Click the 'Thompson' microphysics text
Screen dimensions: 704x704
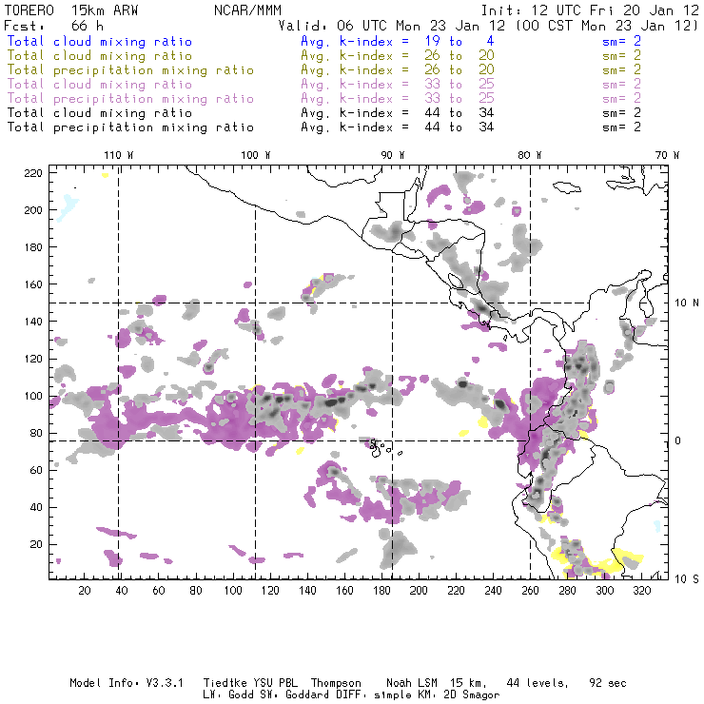tap(336, 684)
